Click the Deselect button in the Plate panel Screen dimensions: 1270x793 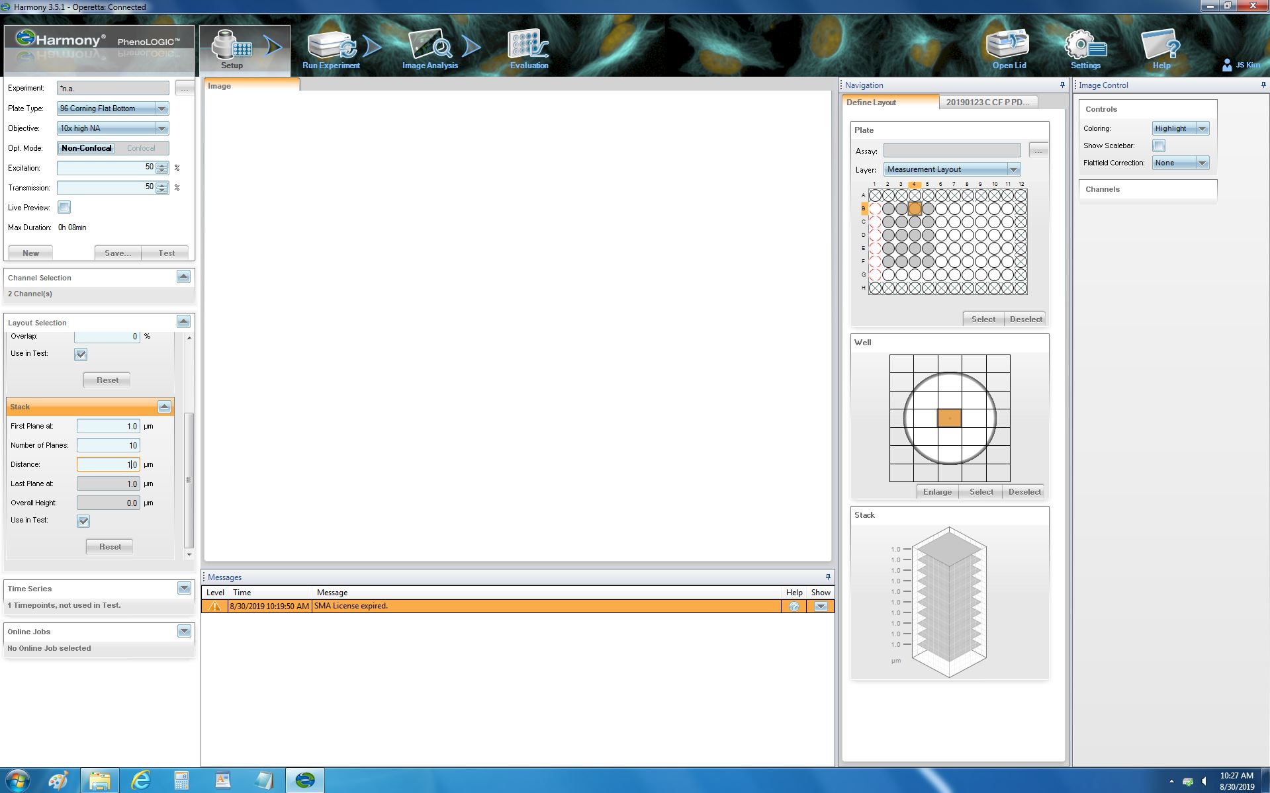(1025, 319)
